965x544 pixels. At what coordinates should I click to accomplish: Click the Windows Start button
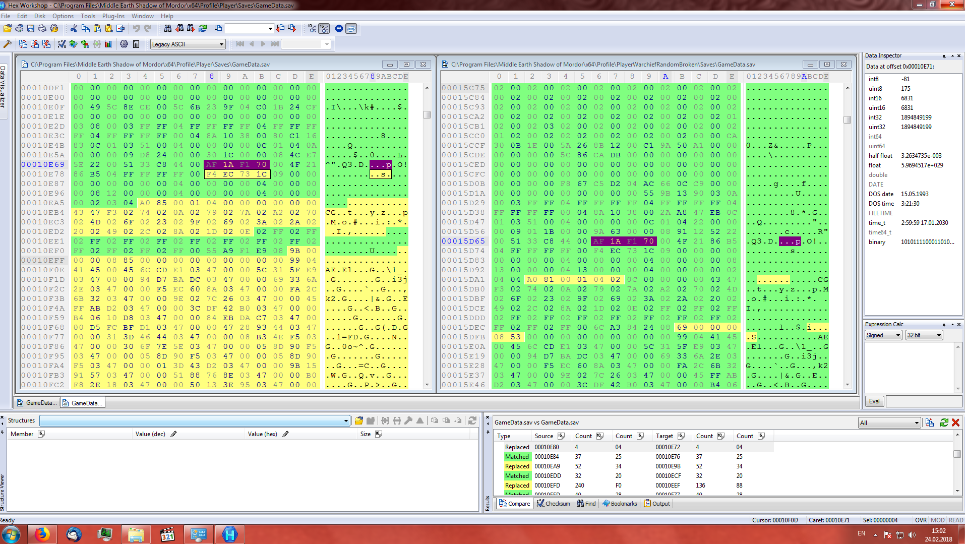[11, 534]
